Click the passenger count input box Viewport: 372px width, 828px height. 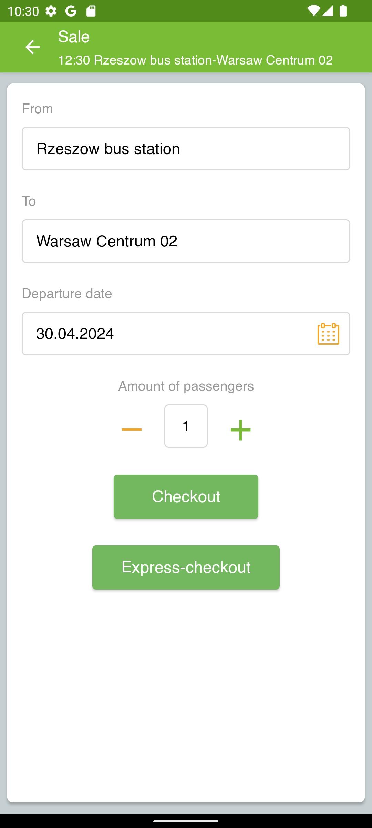pyautogui.click(x=186, y=426)
